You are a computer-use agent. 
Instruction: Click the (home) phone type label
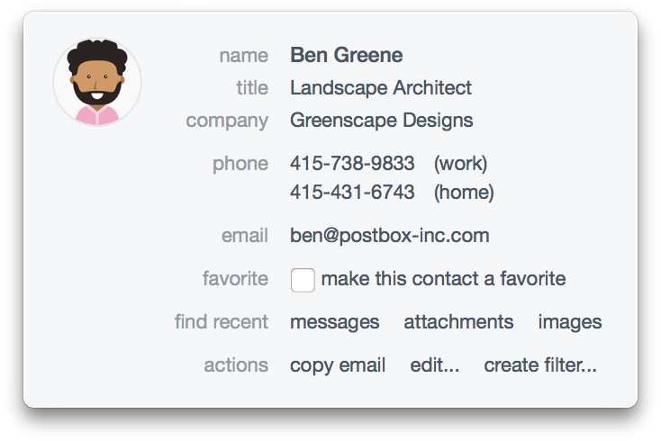pyautogui.click(x=464, y=193)
